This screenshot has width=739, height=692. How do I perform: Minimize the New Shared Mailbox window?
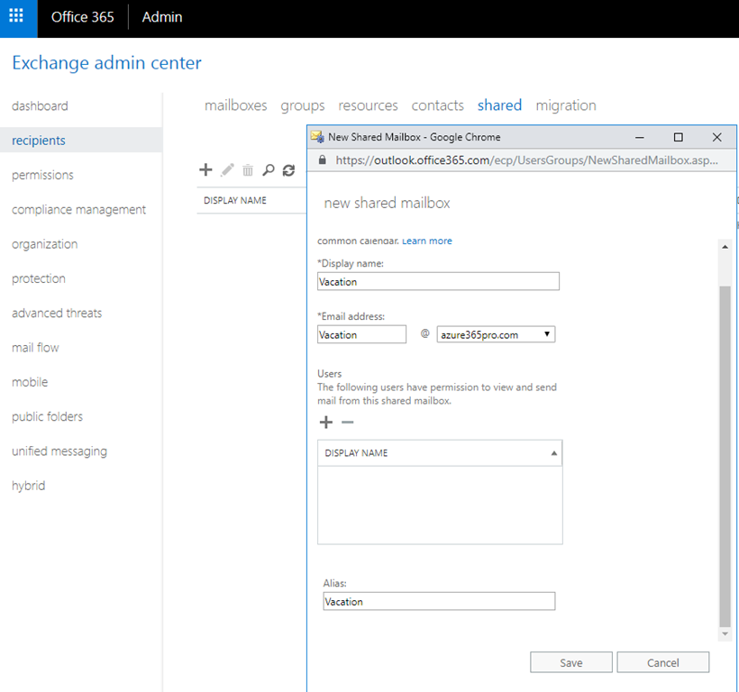point(640,137)
